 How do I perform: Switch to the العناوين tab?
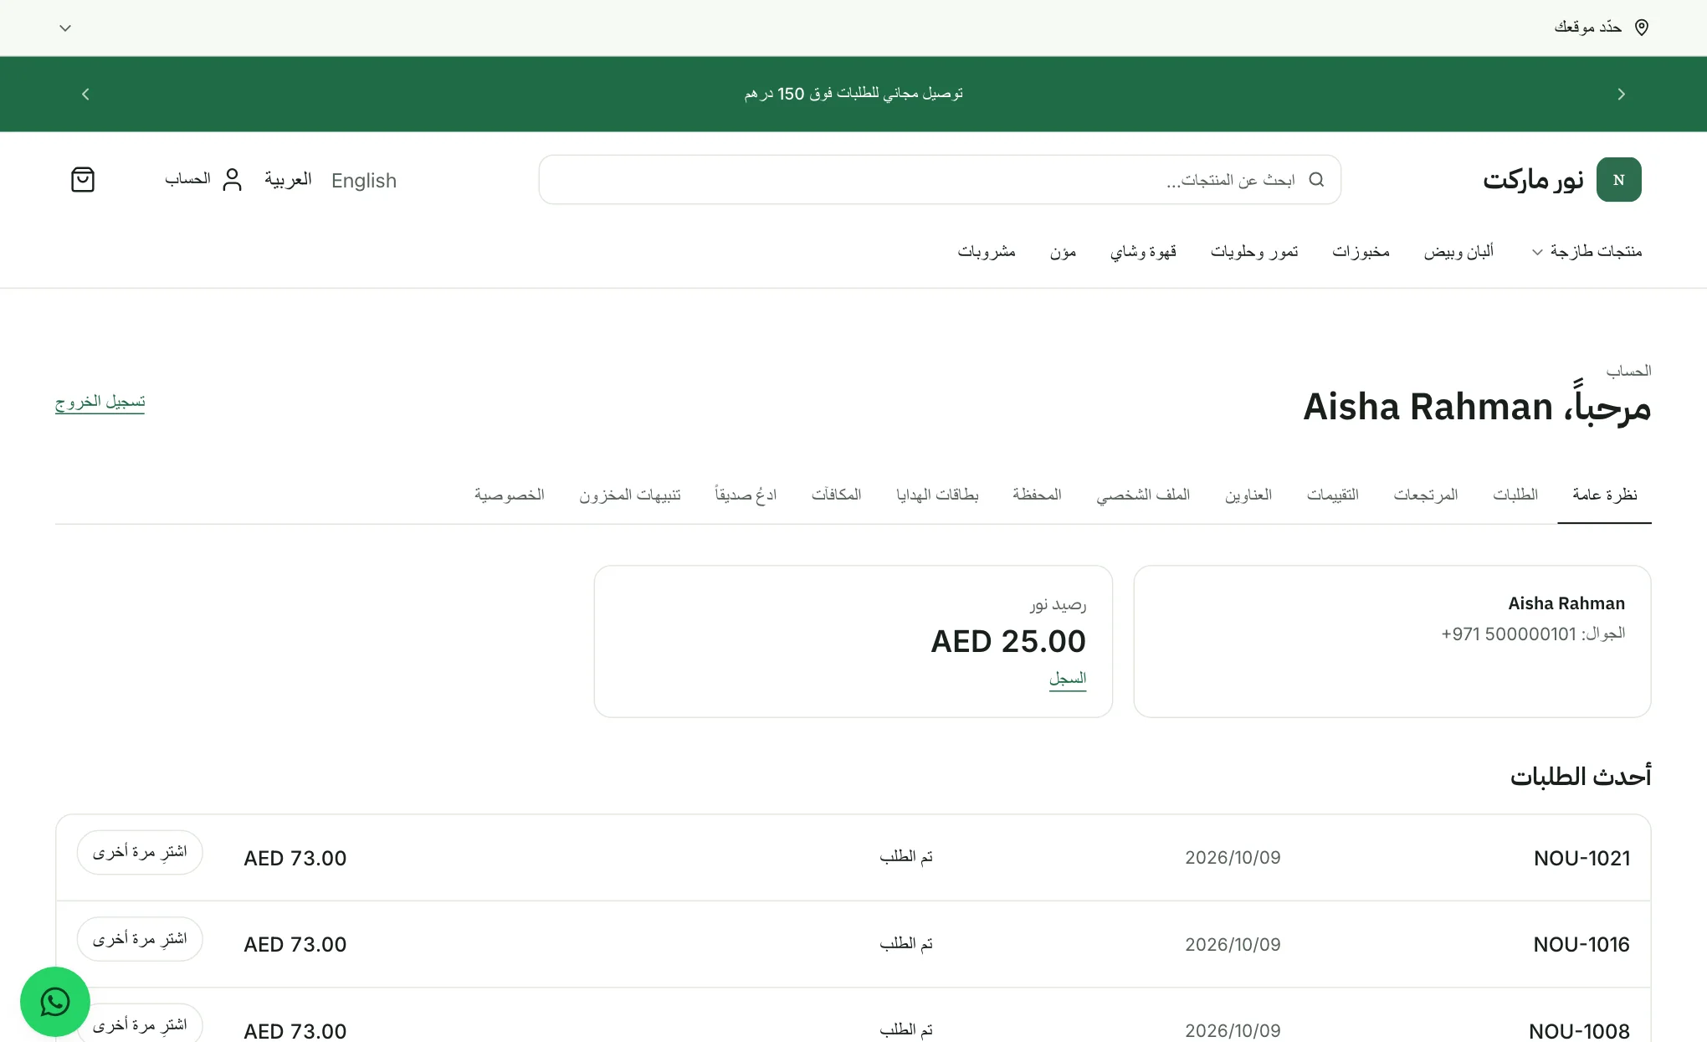[x=1248, y=495]
